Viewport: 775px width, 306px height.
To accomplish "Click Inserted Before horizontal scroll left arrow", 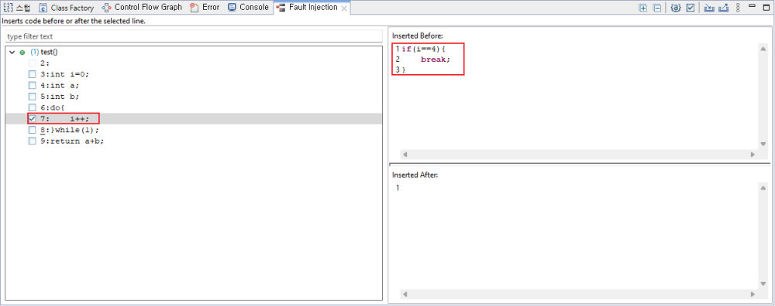I will pos(405,155).
